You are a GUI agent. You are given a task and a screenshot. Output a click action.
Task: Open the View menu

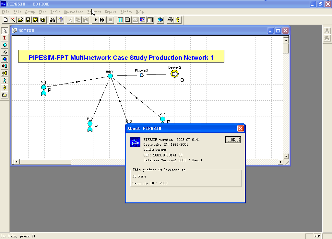pyautogui.click(x=42, y=12)
